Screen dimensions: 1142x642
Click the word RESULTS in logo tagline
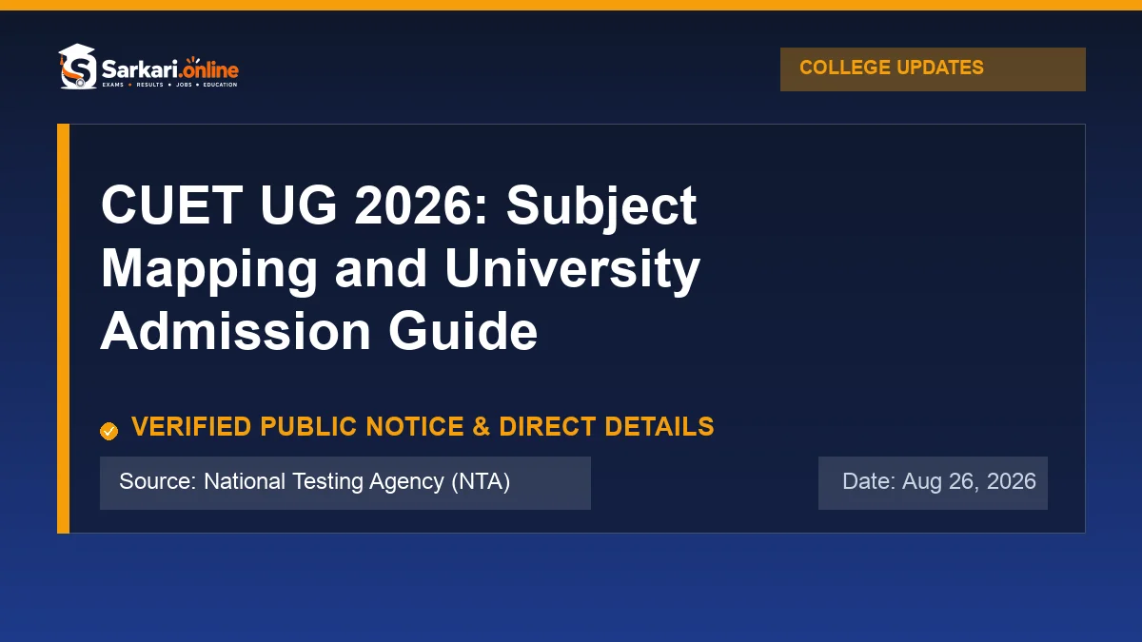pos(149,85)
